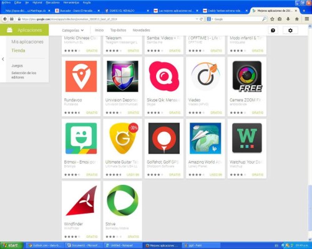The width and height of the screenshot is (312, 249).
Task: Open the Top éxitos link
Action: click(x=118, y=31)
